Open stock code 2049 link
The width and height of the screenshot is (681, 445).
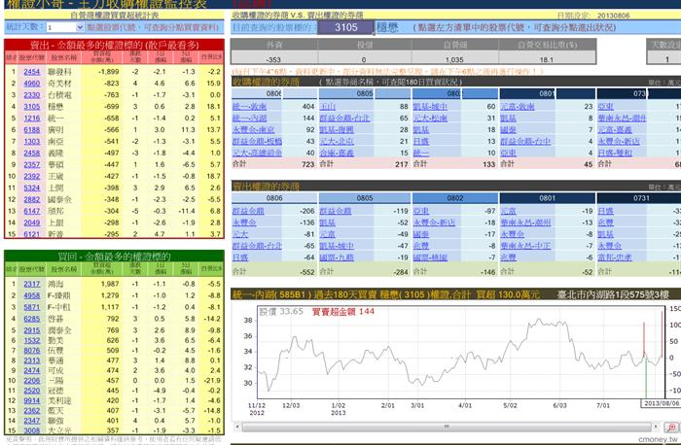click(x=32, y=222)
